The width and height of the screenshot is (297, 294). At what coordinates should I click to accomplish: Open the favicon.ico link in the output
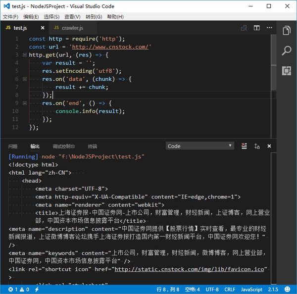click(189, 269)
